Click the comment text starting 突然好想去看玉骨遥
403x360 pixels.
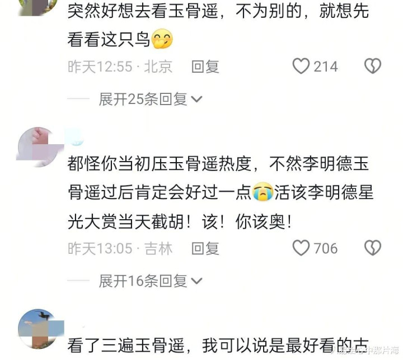point(218,25)
